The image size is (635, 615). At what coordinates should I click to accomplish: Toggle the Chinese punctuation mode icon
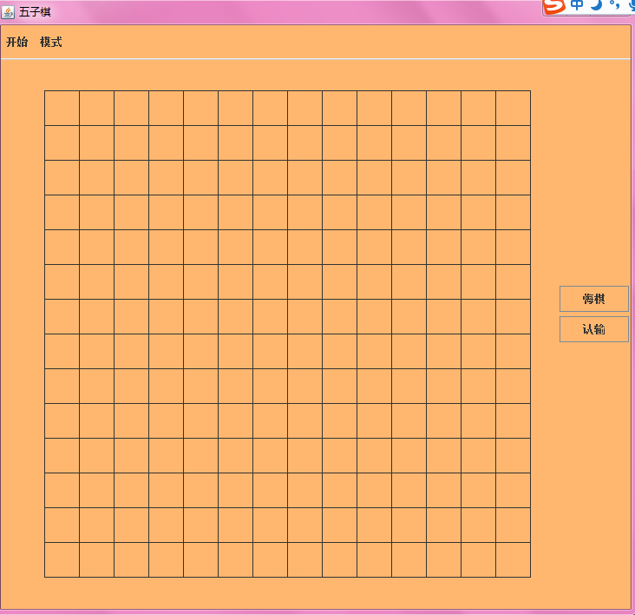614,4
